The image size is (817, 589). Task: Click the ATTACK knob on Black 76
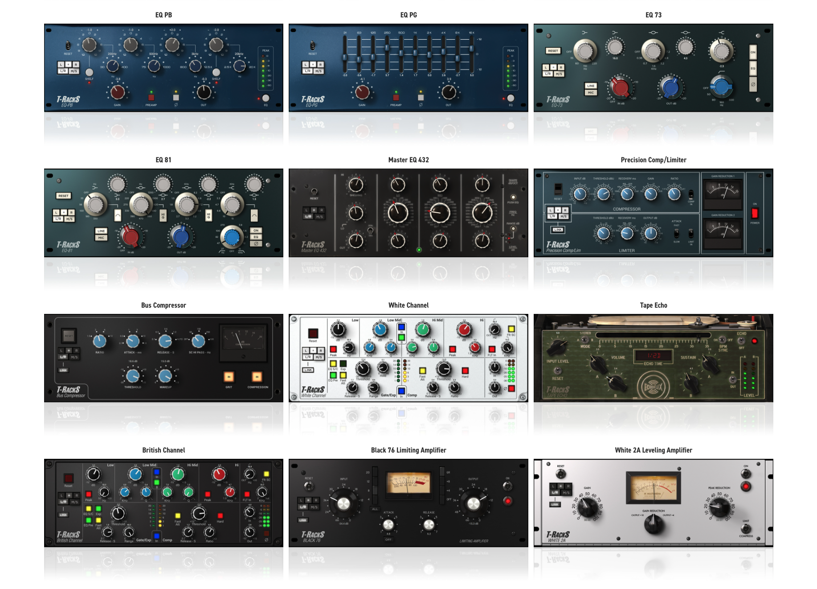pos(388,524)
